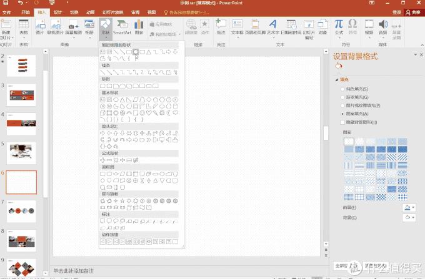Select the 纯色填充(S) radio option
Viewport: 425px width, 279px height.
pos(342,89)
